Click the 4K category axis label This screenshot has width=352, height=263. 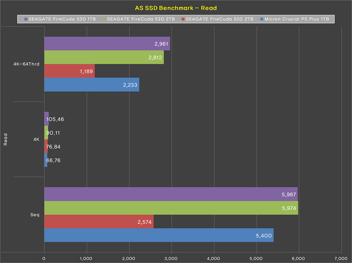click(x=36, y=140)
